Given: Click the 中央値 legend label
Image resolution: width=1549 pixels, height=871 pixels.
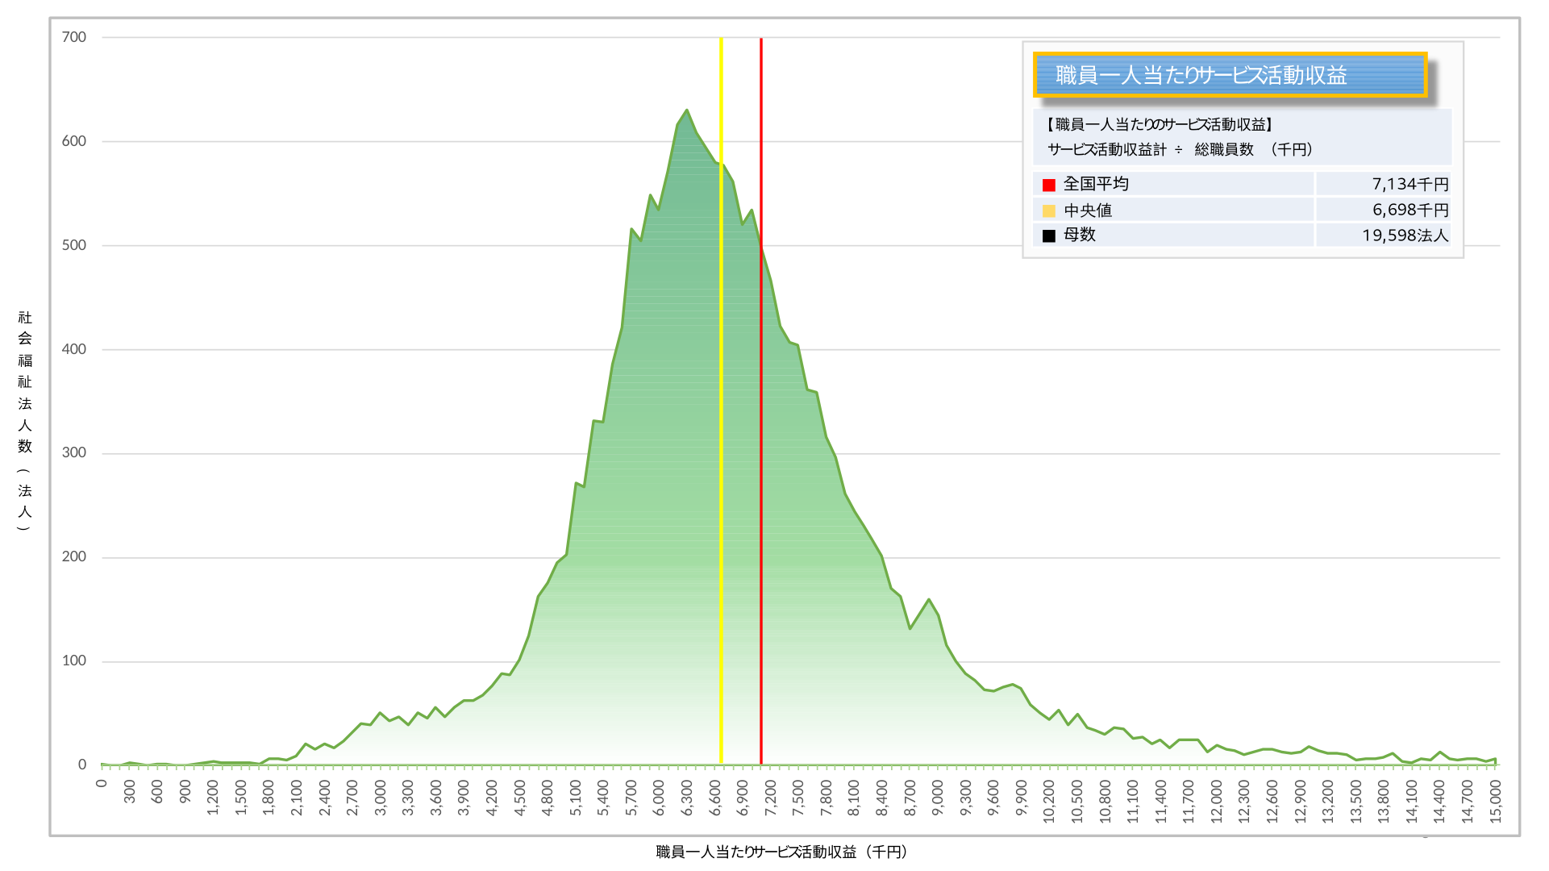Looking at the screenshot, I should click(1088, 210).
